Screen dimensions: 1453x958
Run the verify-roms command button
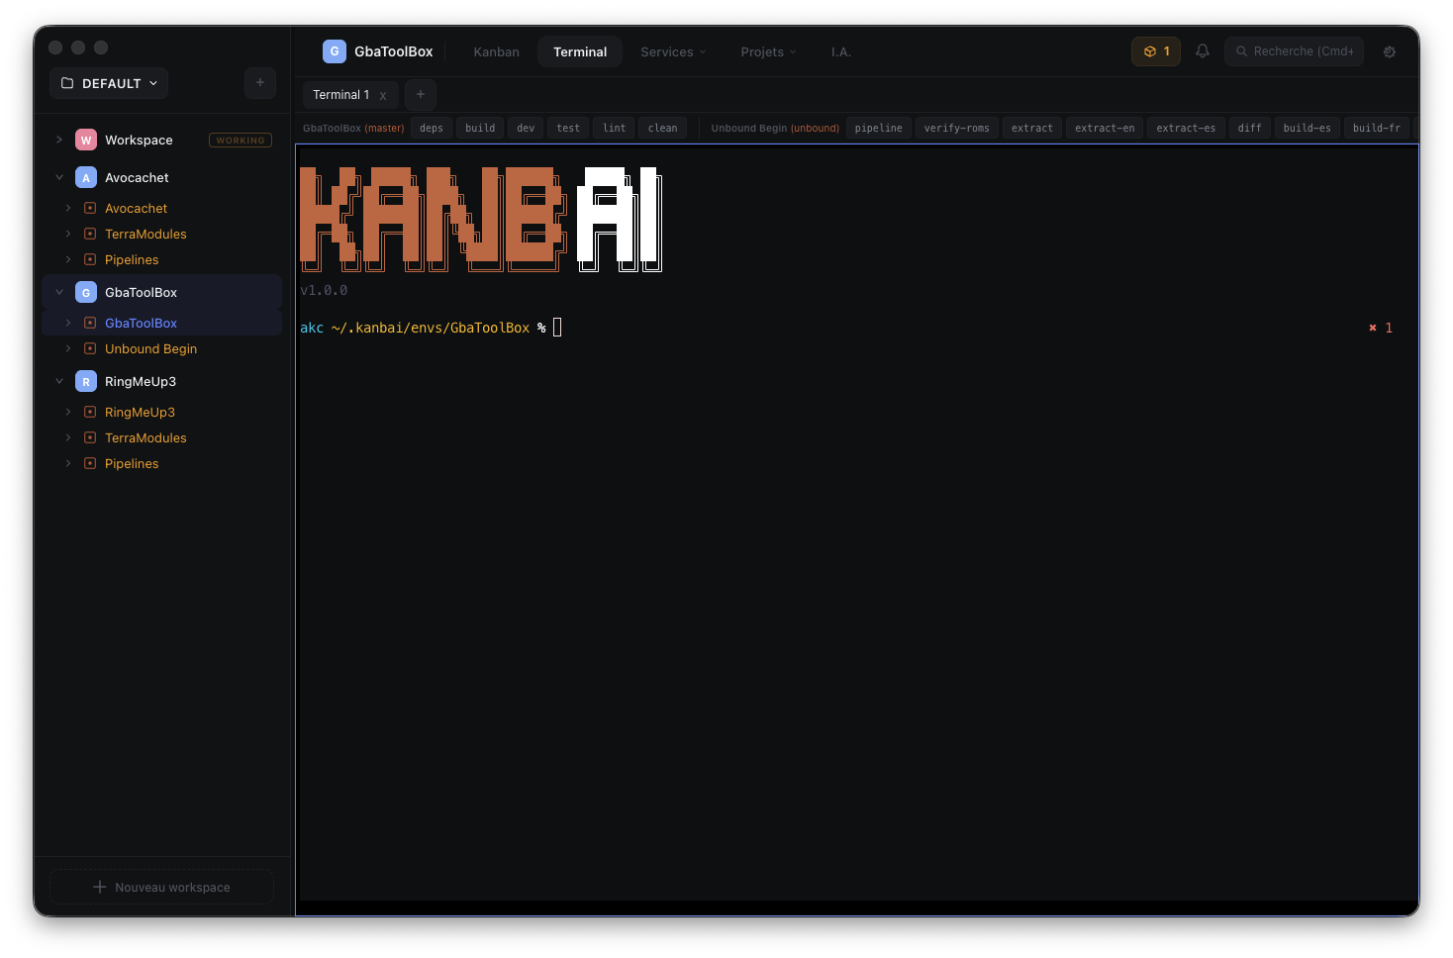(956, 128)
